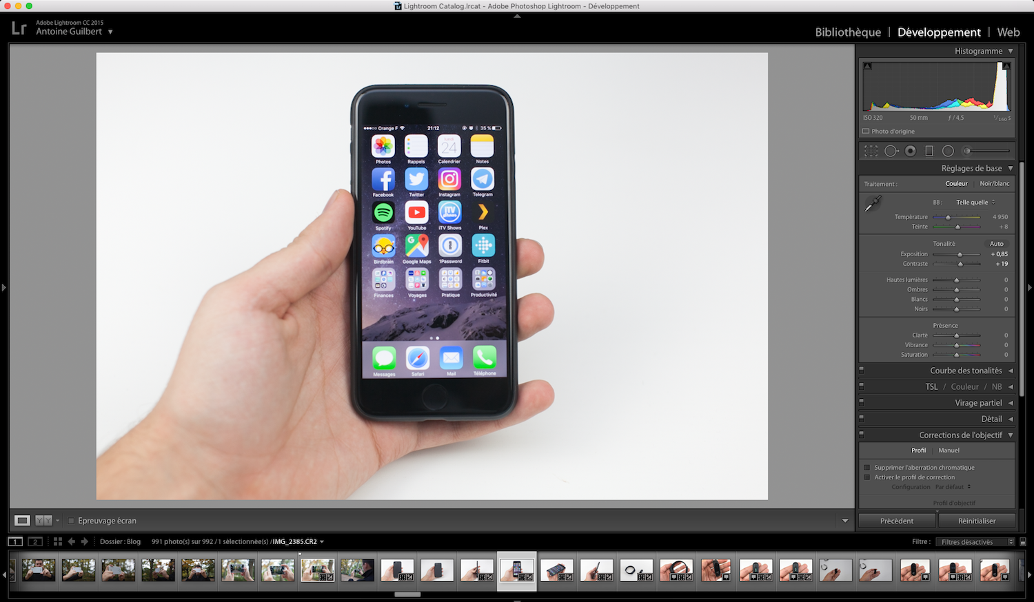Open identity plate menu beside Antoine Guilbert
1034x602 pixels.
[110, 32]
